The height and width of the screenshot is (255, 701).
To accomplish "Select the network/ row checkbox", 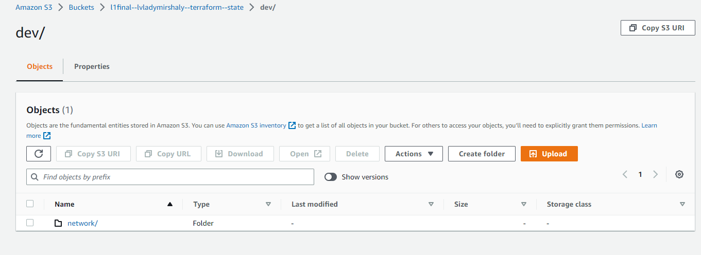I will pyautogui.click(x=30, y=223).
